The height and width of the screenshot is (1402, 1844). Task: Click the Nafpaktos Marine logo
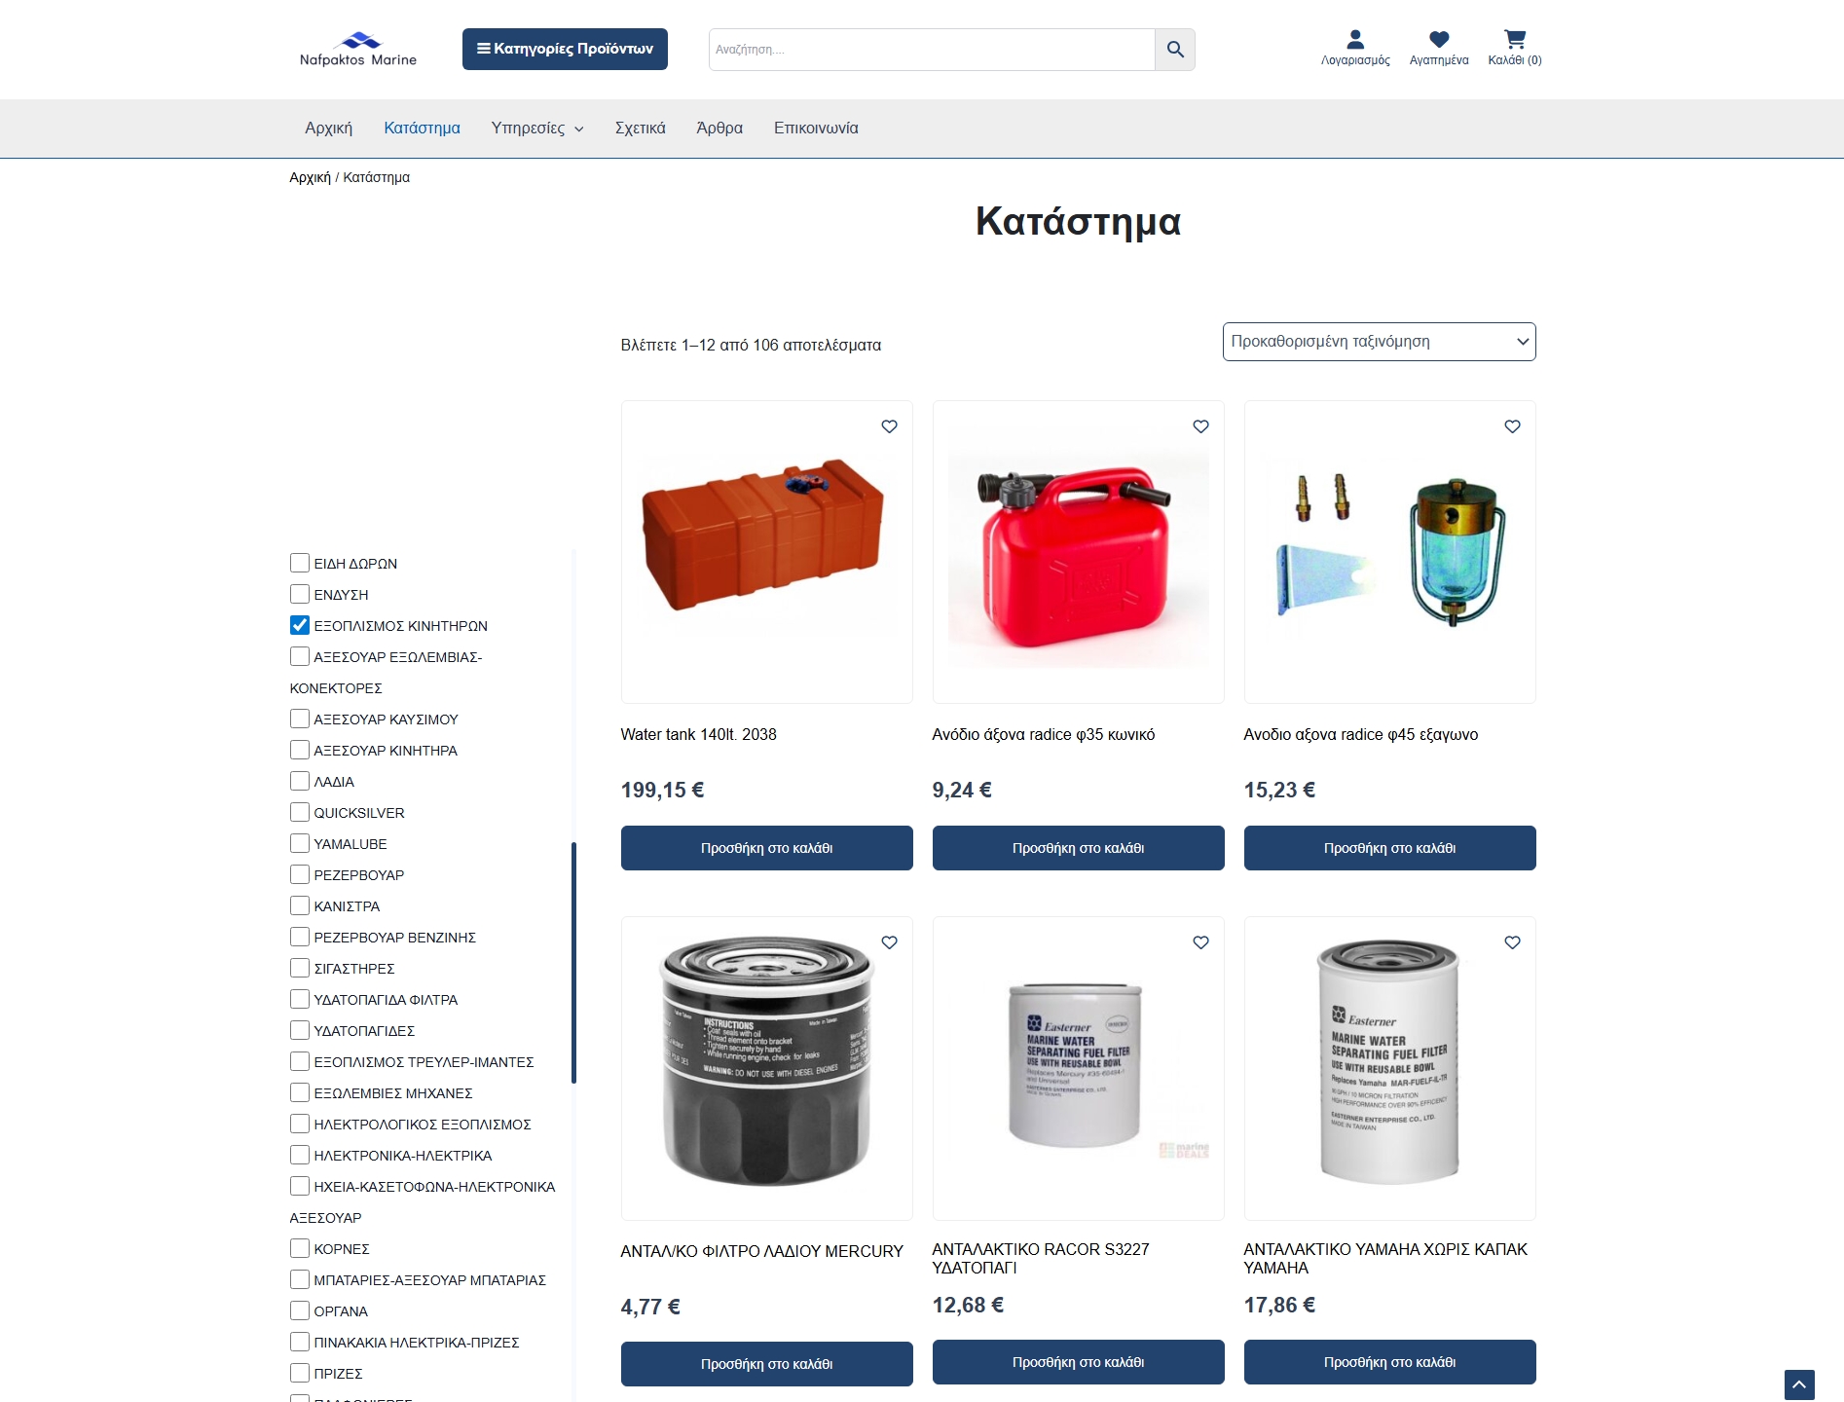click(x=358, y=49)
